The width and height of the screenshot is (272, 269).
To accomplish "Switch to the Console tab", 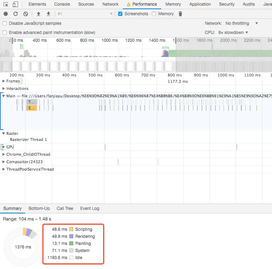I will point(62,4).
